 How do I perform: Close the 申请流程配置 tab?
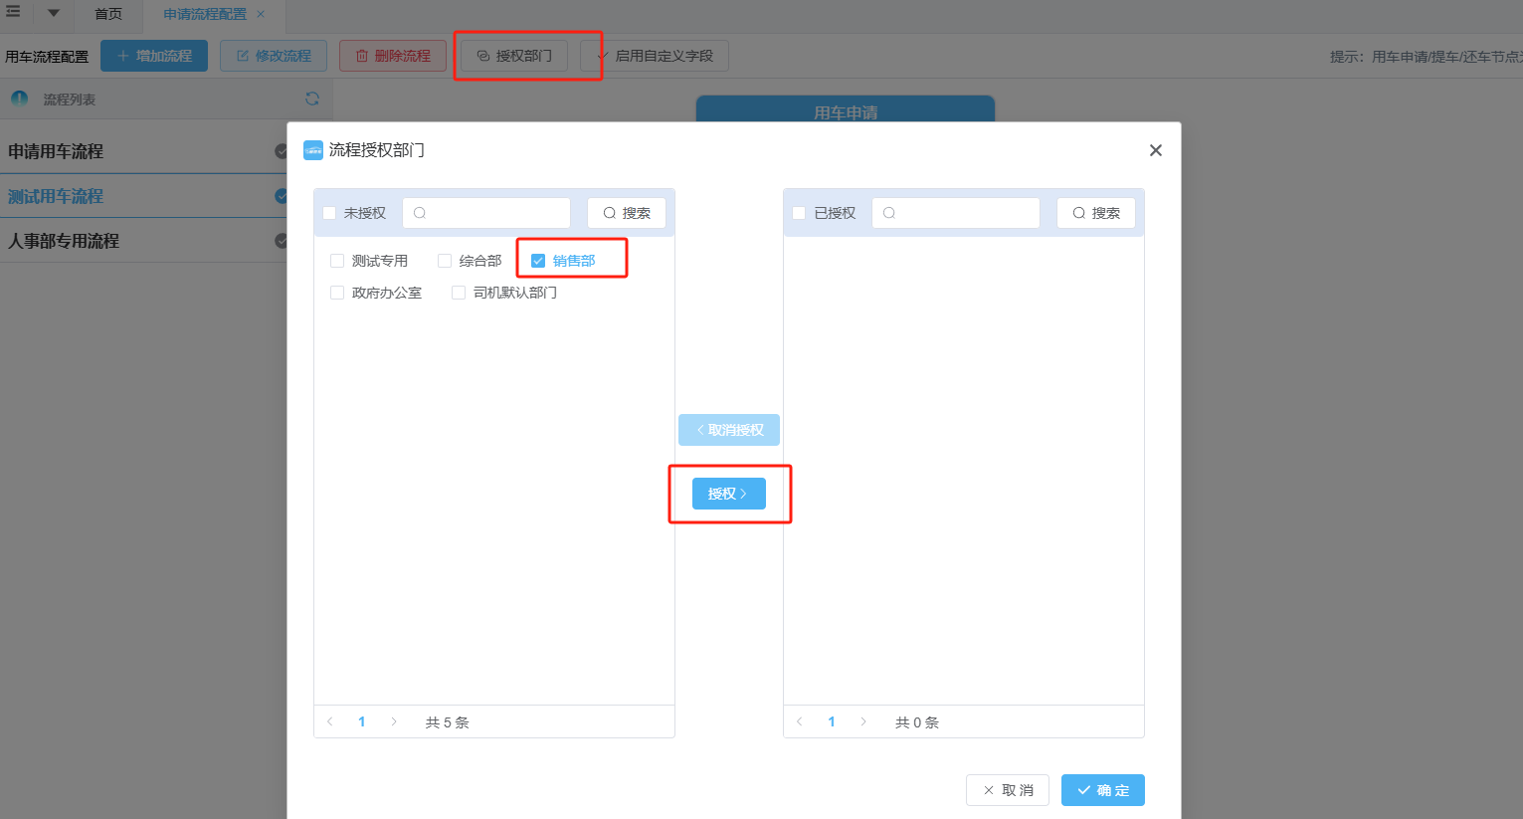click(x=261, y=14)
